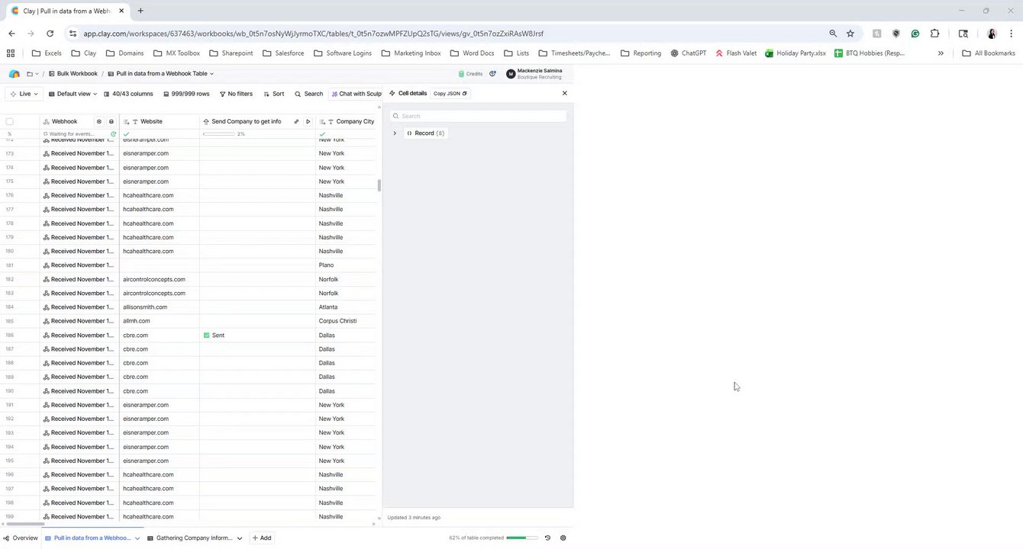Select the Plano city cell

pos(347,265)
